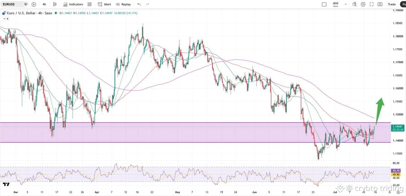
Task: Save the 'ddd' chart layout
Action: pos(335,4)
